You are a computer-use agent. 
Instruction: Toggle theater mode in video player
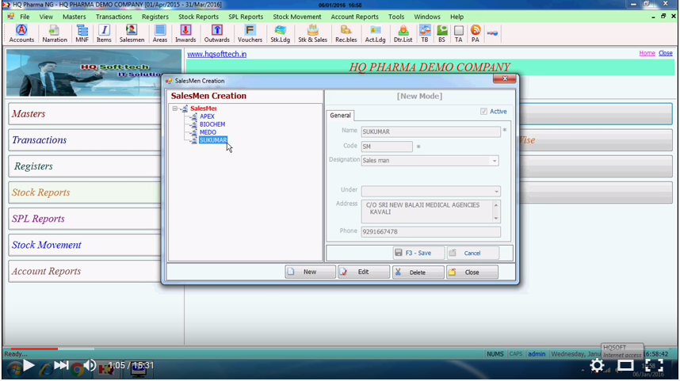tap(625, 365)
